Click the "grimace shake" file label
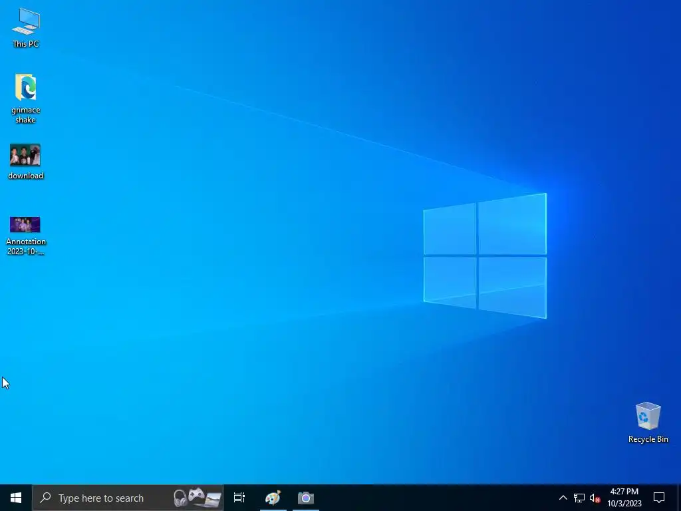 (26, 114)
